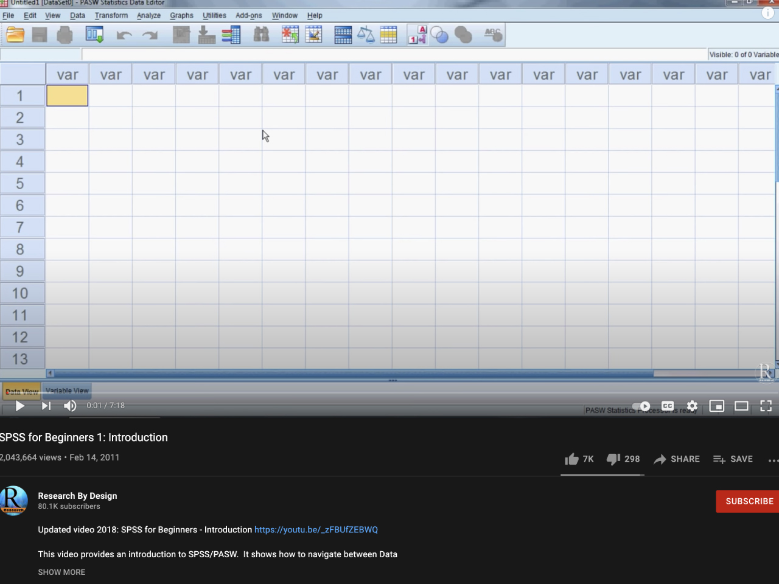Click the Print toolbar icon
The width and height of the screenshot is (779, 584).
(x=65, y=35)
